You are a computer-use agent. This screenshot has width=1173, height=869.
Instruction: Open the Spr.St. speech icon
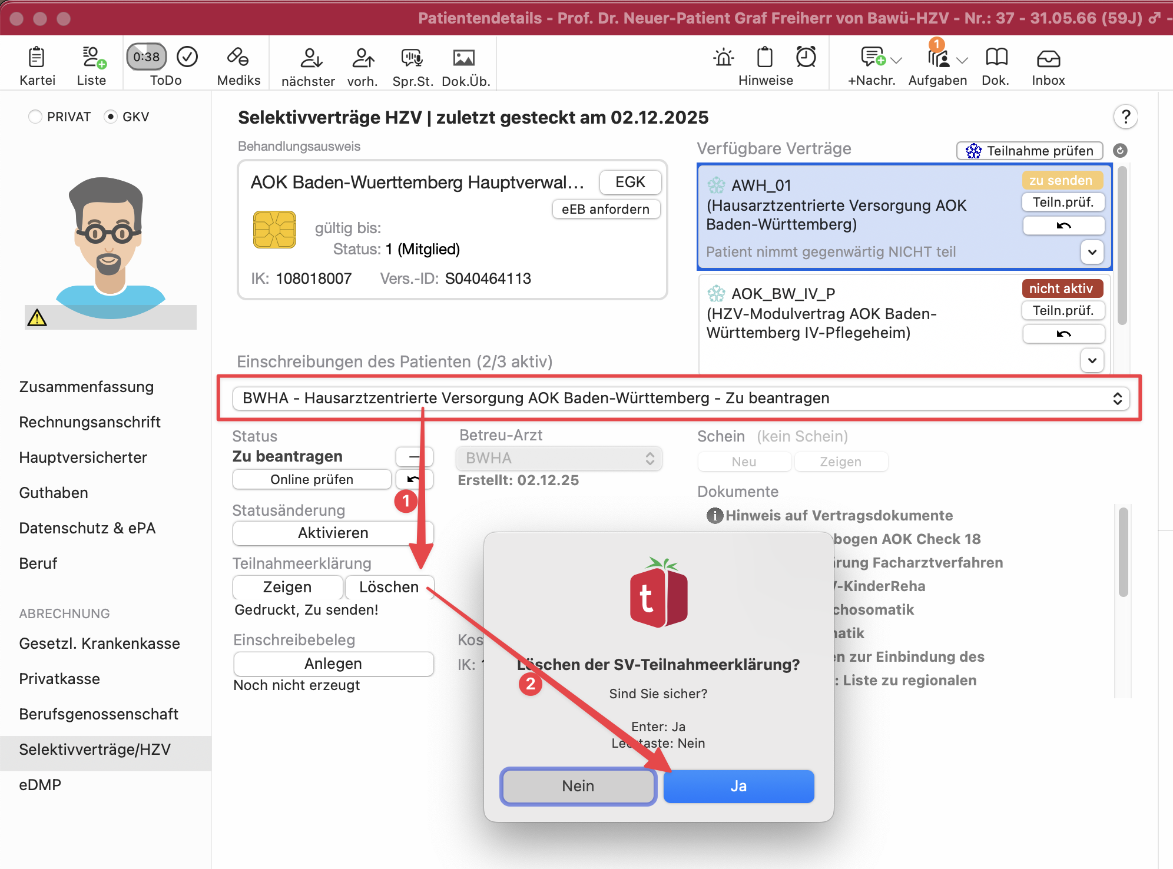click(x=412, y=58)
